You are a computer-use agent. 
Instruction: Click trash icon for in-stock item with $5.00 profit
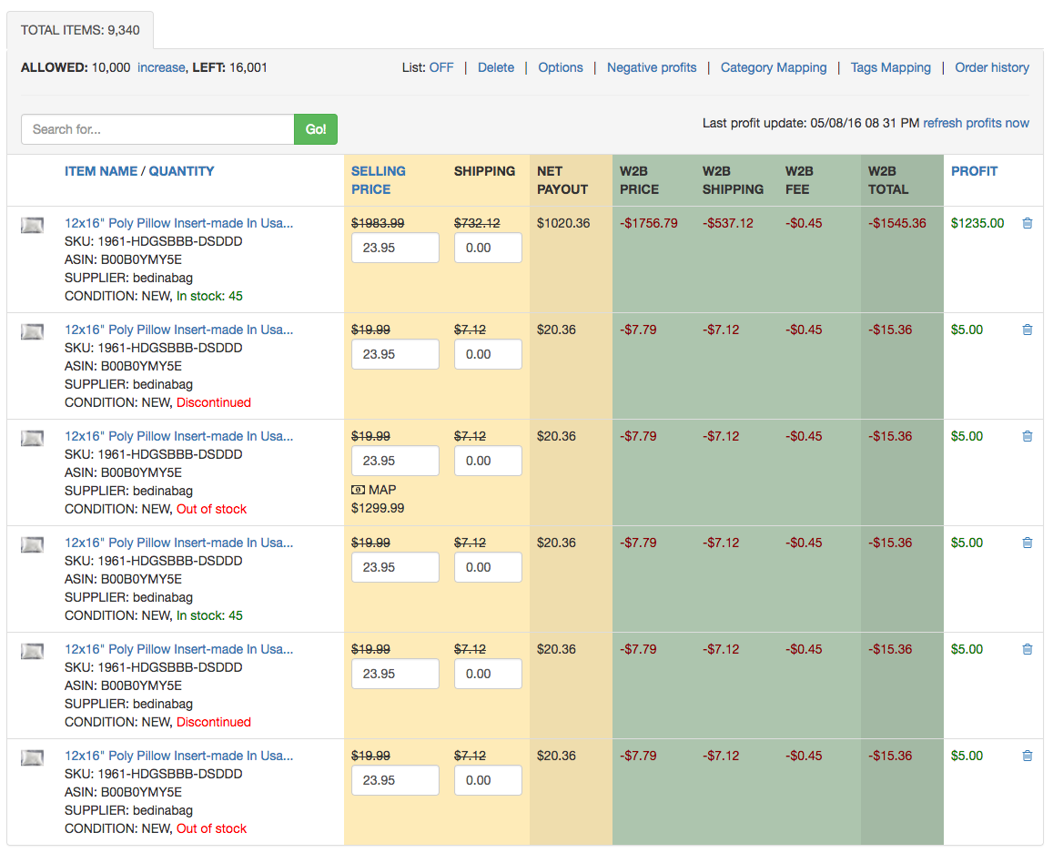click(1027, 543)
